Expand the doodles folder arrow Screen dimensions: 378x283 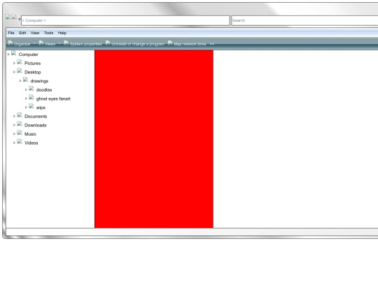[26, 89]
